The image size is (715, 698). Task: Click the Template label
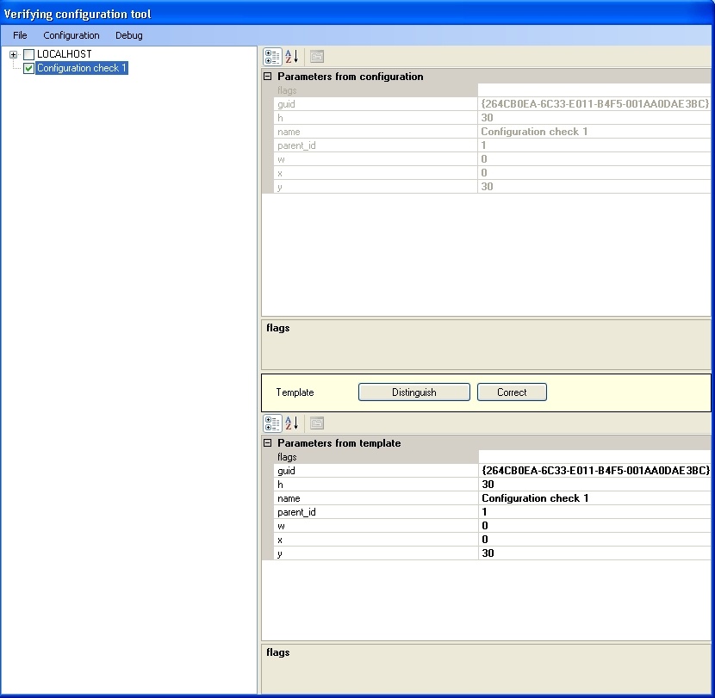point(295,392)
